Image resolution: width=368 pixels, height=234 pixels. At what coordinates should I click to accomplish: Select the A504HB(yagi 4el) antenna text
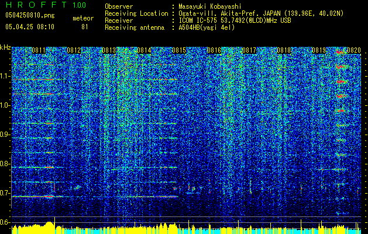(207, 27)
